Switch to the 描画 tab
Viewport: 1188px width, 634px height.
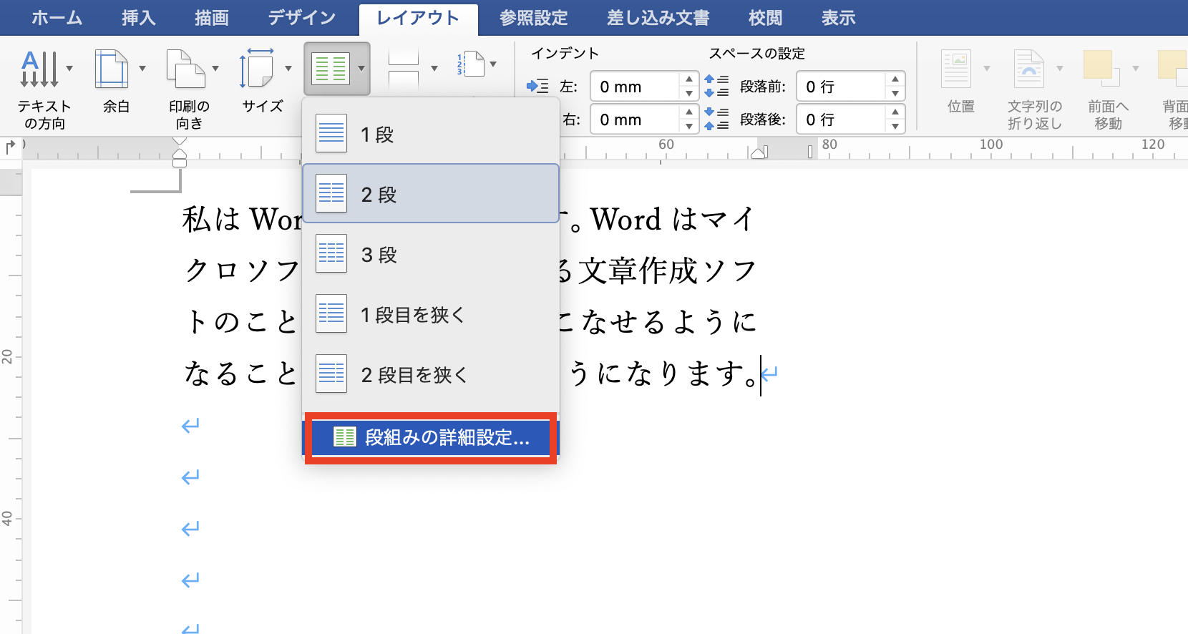pyautogui.click(x=212, y=18)
